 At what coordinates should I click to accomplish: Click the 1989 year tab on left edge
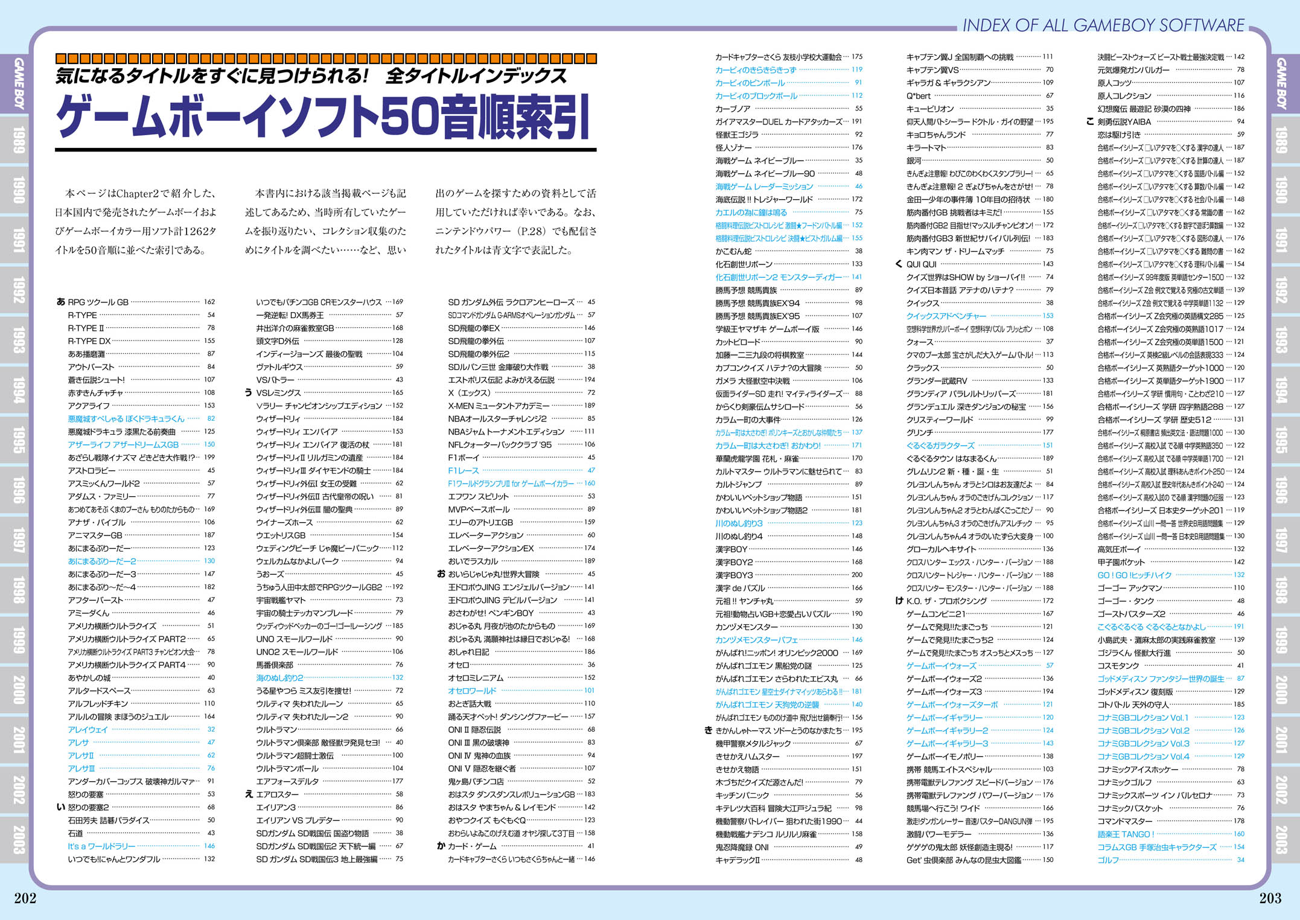(19, 140)
